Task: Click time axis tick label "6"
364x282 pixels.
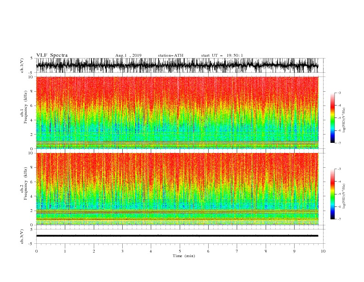Action: pyautogui.click(x=208, y=251)
